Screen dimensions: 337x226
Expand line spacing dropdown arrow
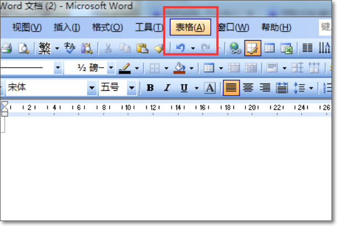311,88
